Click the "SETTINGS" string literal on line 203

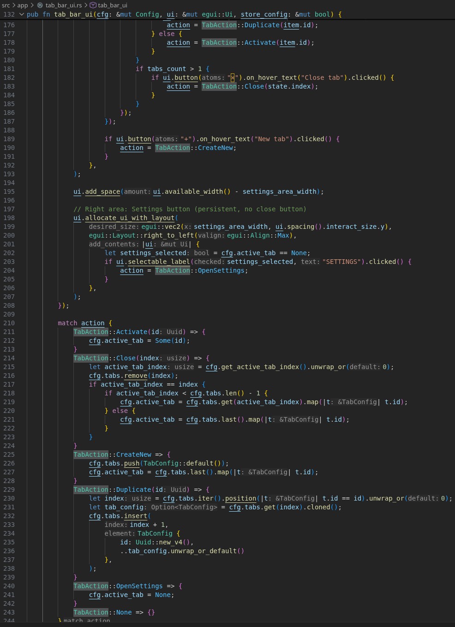pos(342,262)
